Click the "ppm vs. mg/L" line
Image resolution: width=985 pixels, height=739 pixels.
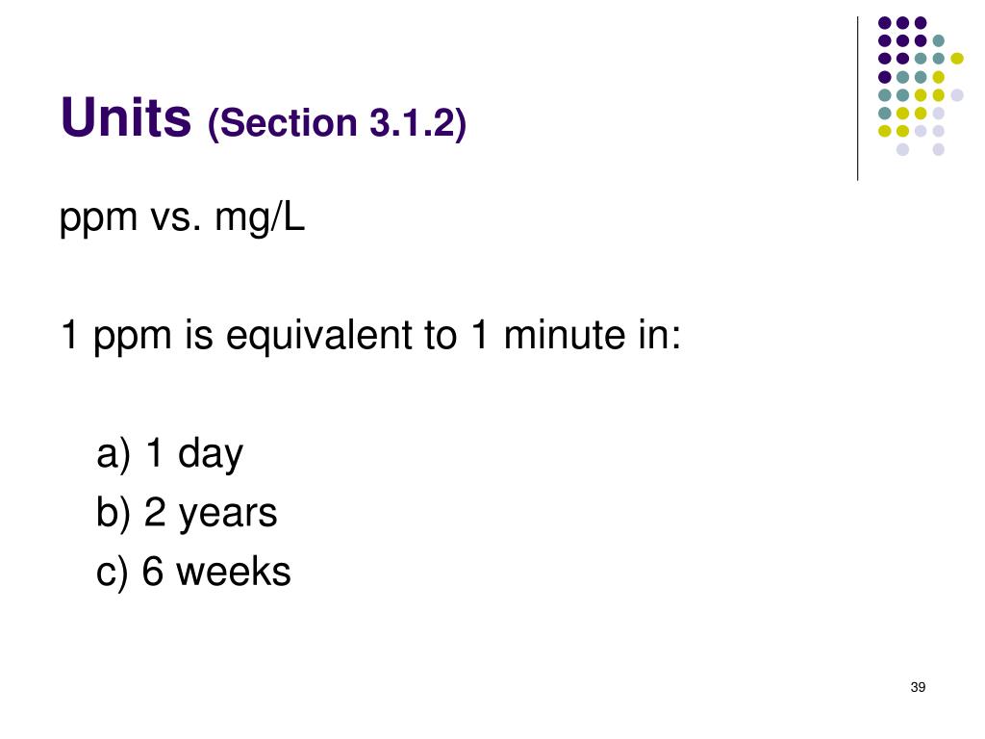pos(182,219)
